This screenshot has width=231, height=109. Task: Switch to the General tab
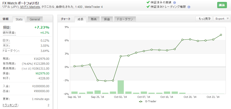point(35,19)
